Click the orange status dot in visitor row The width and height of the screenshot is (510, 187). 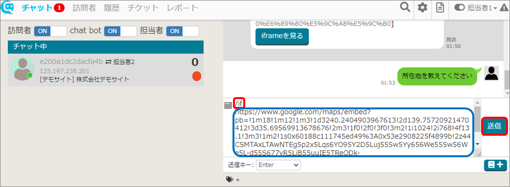(x=197, y=76)
